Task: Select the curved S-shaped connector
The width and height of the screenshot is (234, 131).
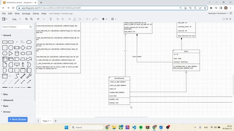Action: [17, 76]
